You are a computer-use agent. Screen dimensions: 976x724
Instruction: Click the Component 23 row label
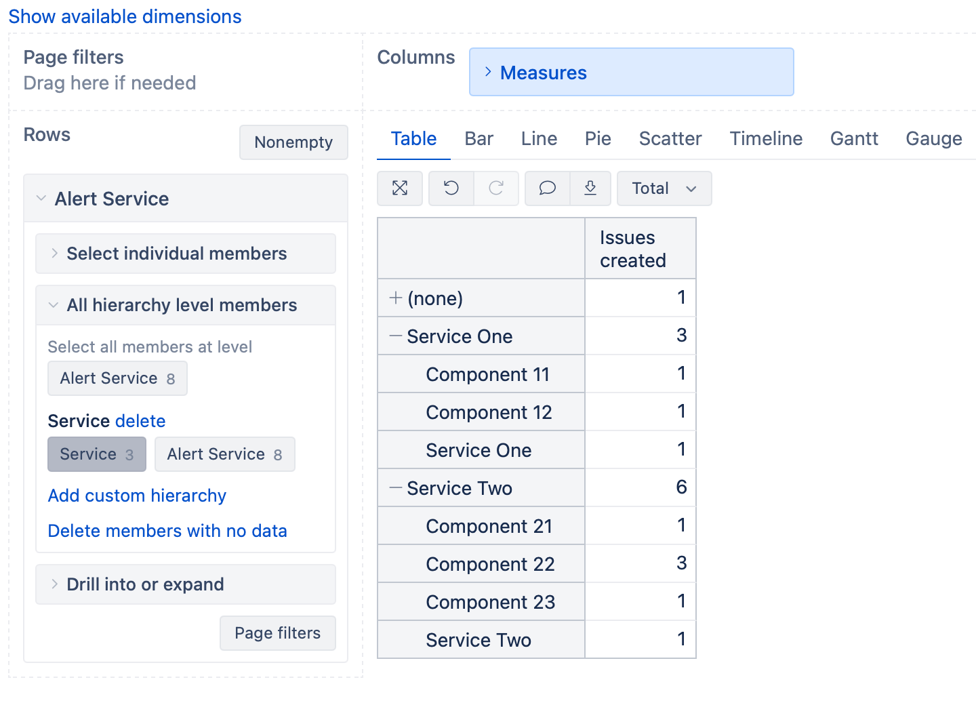click(491, 602)
